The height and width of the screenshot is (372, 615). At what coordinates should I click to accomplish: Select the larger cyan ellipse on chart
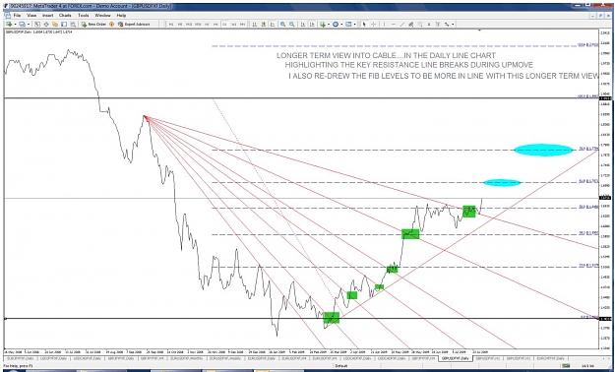point(543,150)
